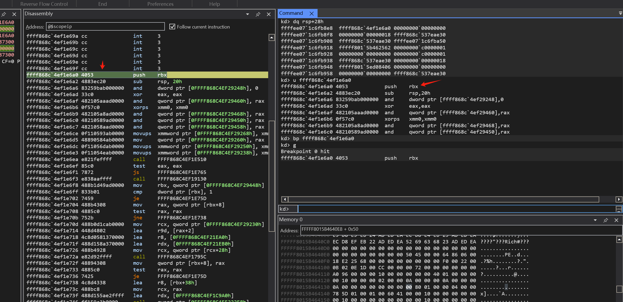Click memory row FFFFF8015B4640C0 address

305,242
